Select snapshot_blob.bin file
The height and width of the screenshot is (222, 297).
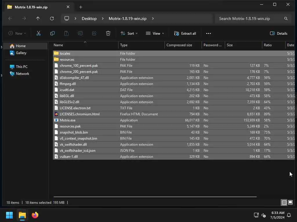pyautogui.click(x=174, y=132)
